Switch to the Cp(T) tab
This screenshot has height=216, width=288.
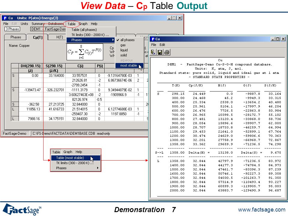(x=38, y=37)
